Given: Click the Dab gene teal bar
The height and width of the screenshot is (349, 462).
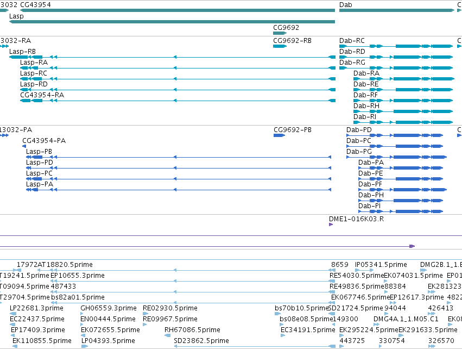Looking at the screenshot, I should click(397, 10).
